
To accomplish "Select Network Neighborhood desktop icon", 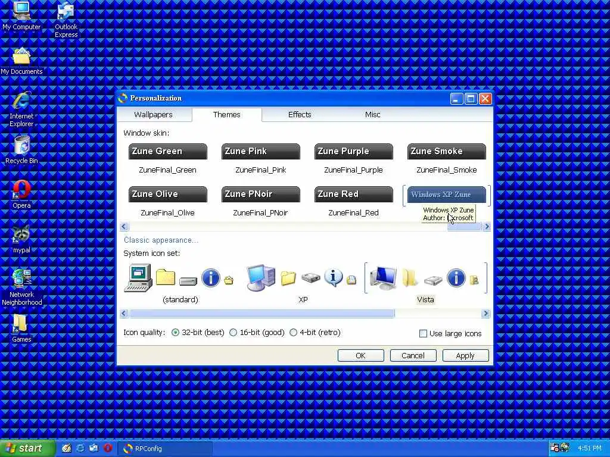I will [21, 287].
